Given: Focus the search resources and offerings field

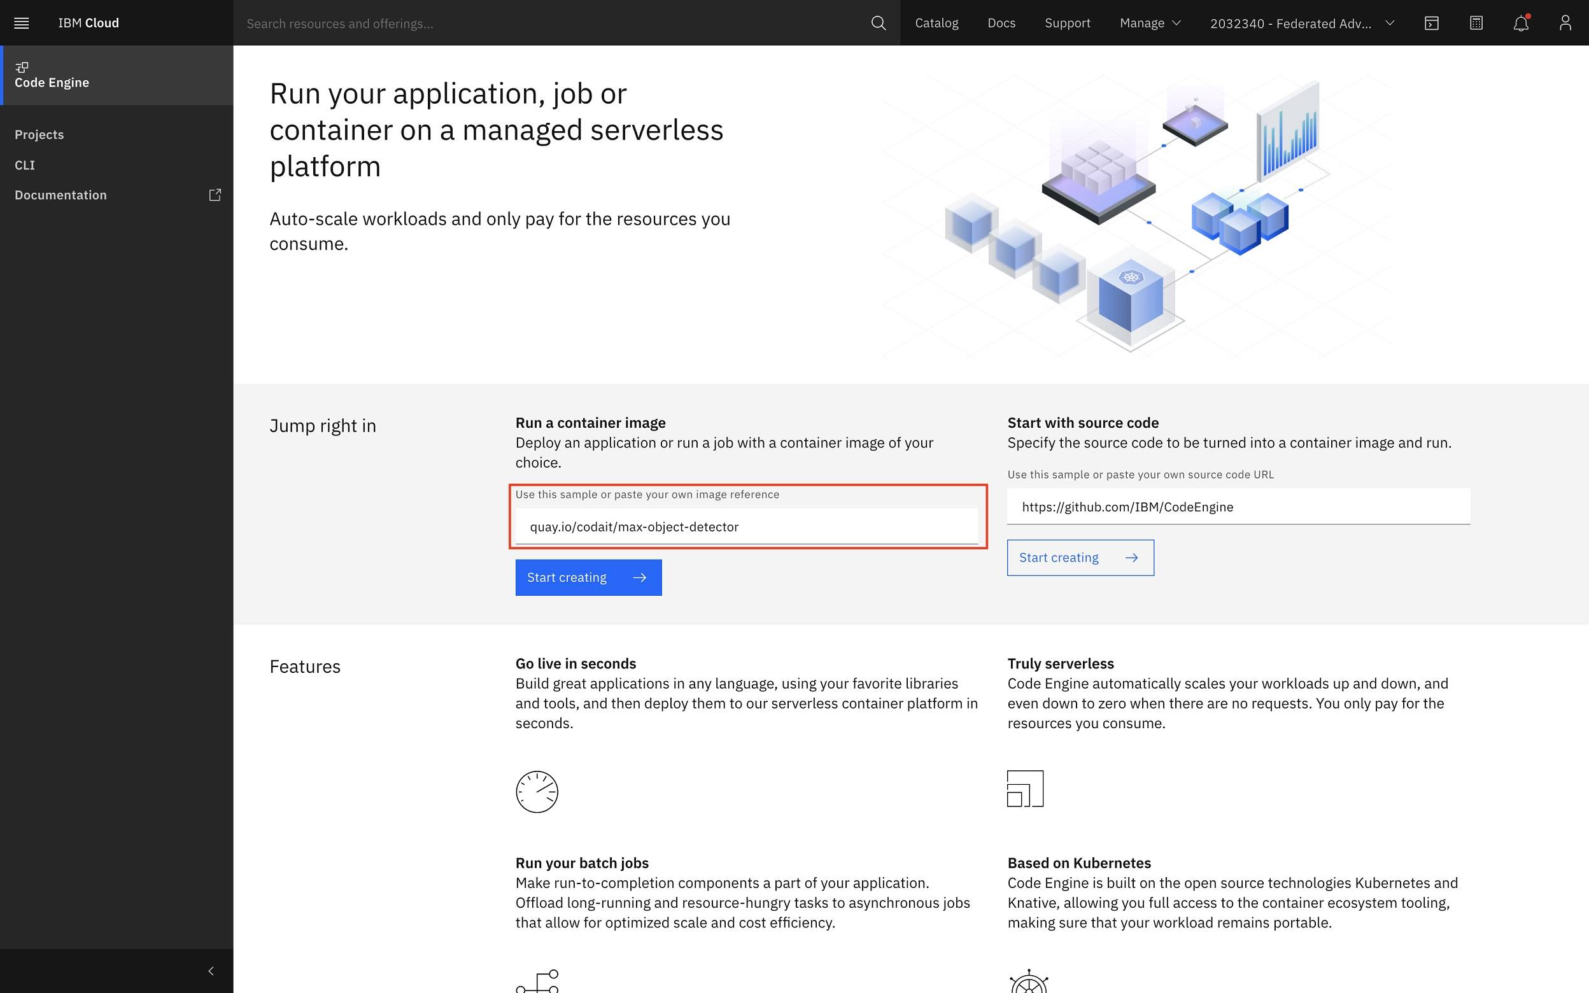Looking at the screenshot, I should [551, 24].
